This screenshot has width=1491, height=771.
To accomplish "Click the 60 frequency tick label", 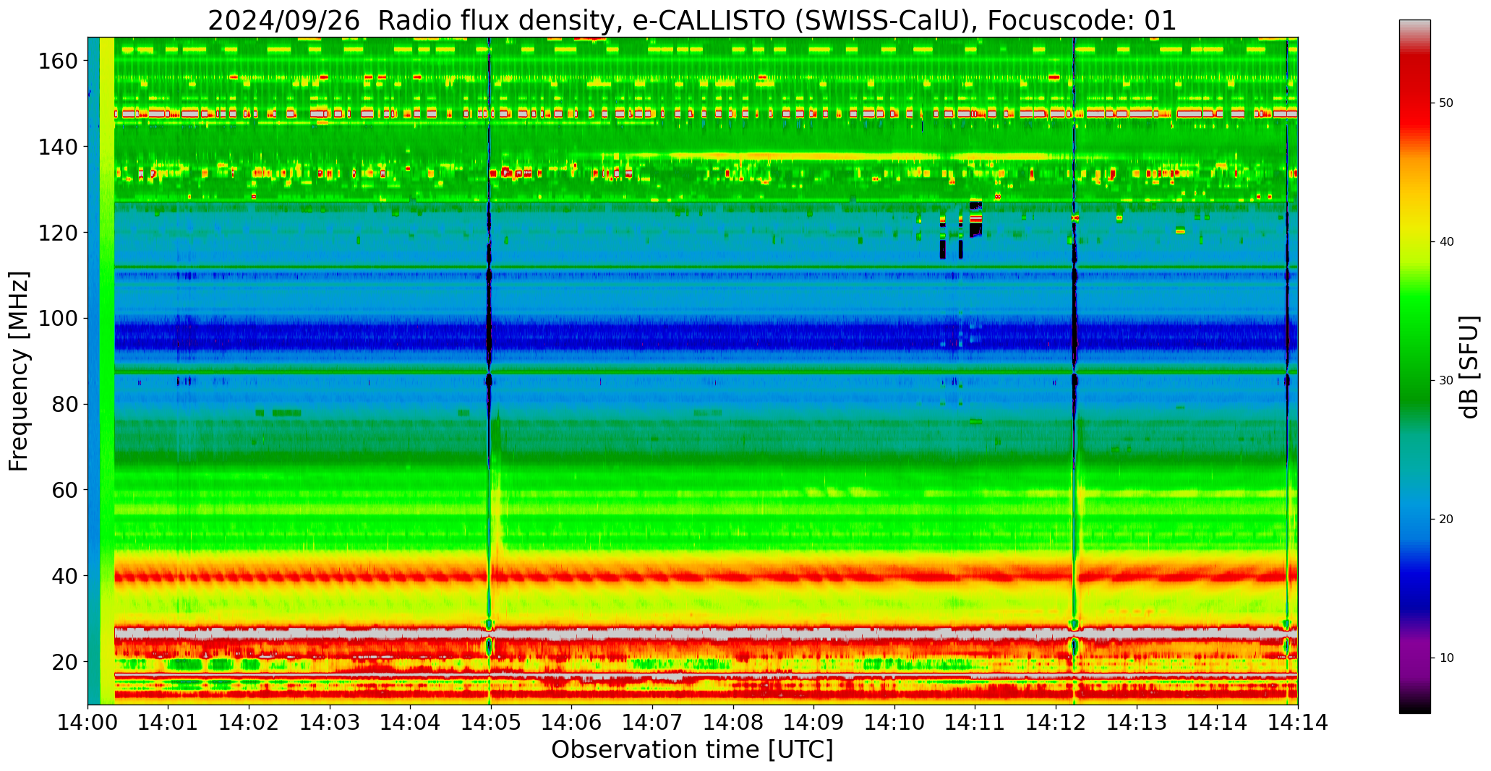I will click(x=65, y=490).
